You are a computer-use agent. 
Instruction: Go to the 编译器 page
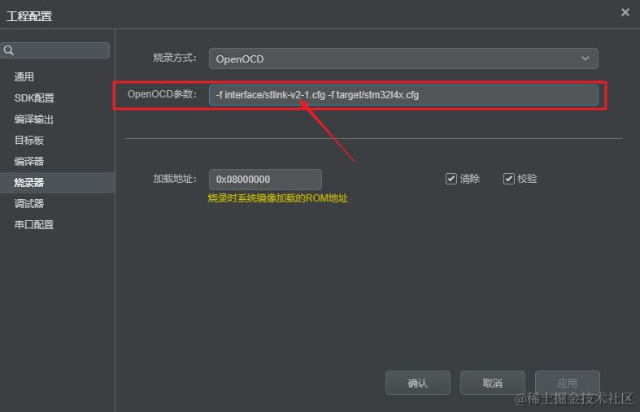pyautogui.click(x=29, y=161)
